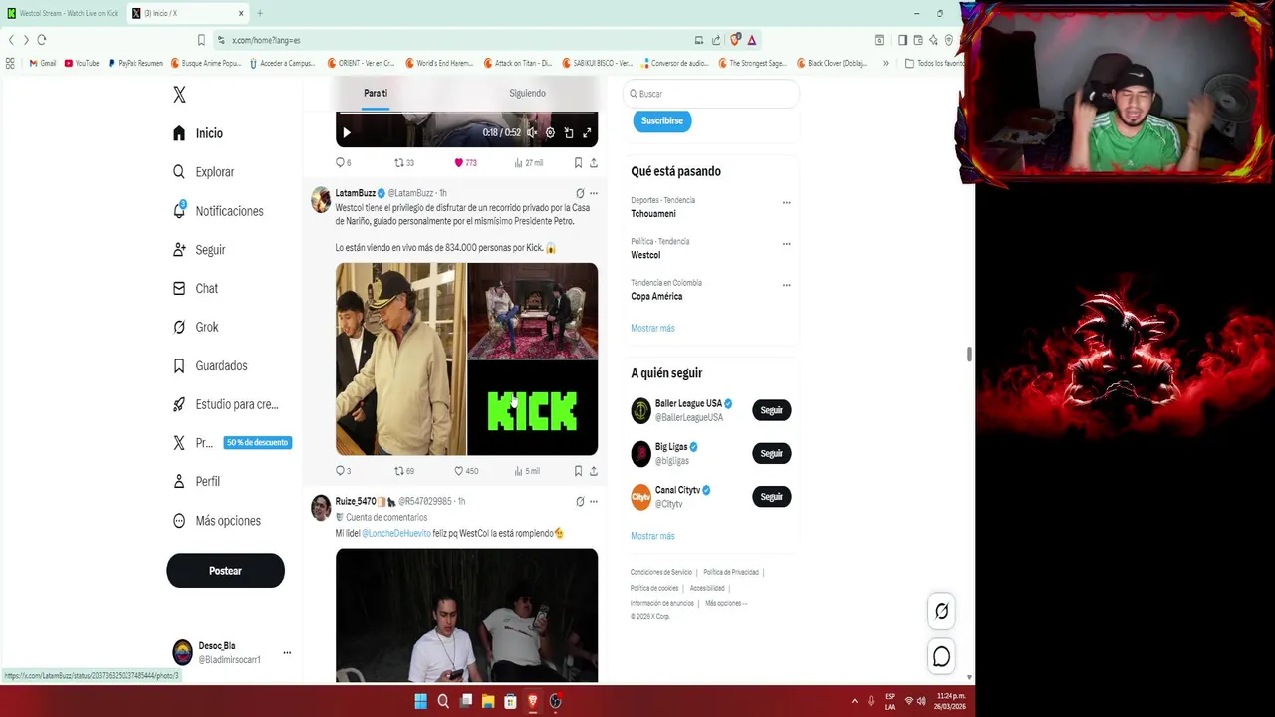View 27 mil views analytics
Image resolution: width=1275 pixels, height=717 pixels.
coord(528,163)
